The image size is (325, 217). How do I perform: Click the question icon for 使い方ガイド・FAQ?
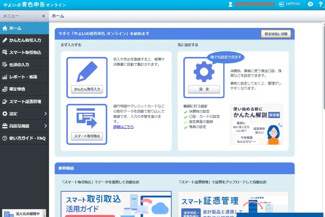coord(5,138)
